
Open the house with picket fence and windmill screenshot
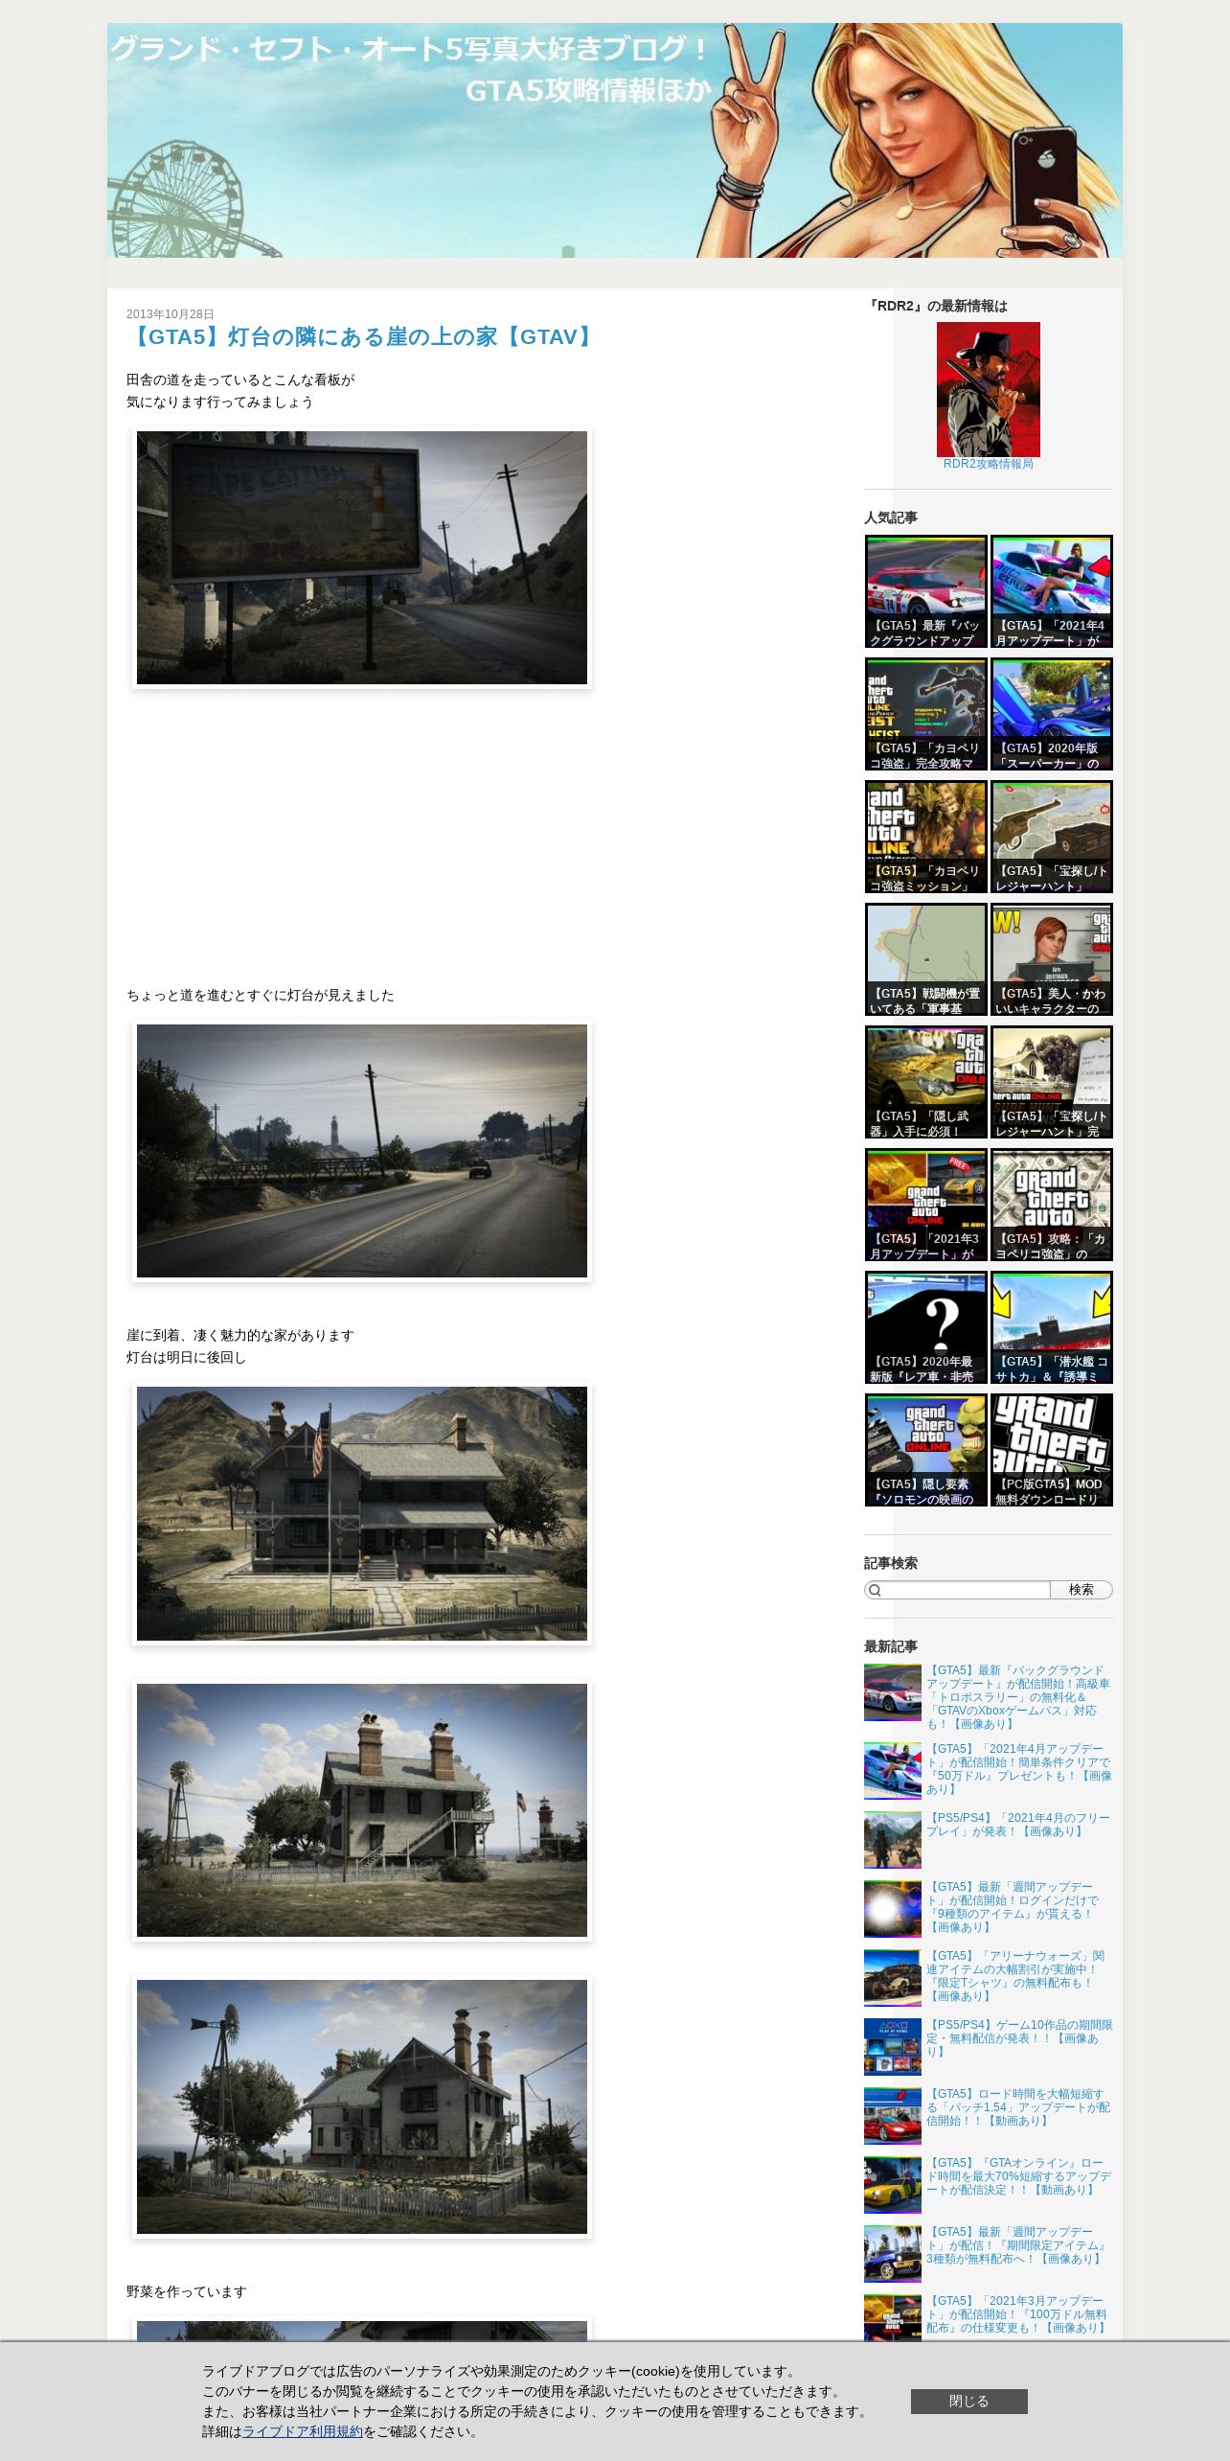pos(362,2106)
